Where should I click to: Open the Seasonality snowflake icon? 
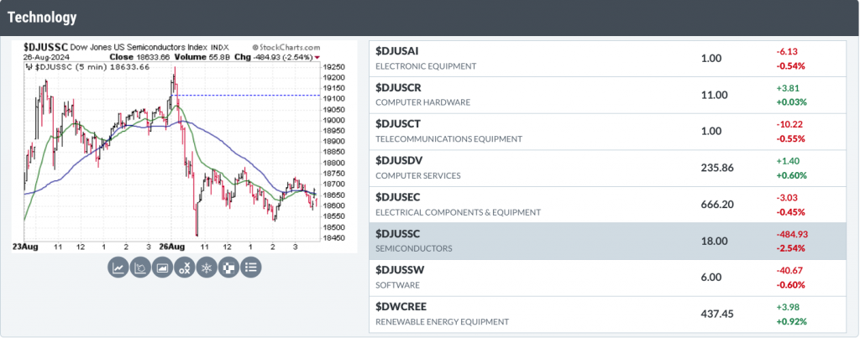[x=207, y=268]
